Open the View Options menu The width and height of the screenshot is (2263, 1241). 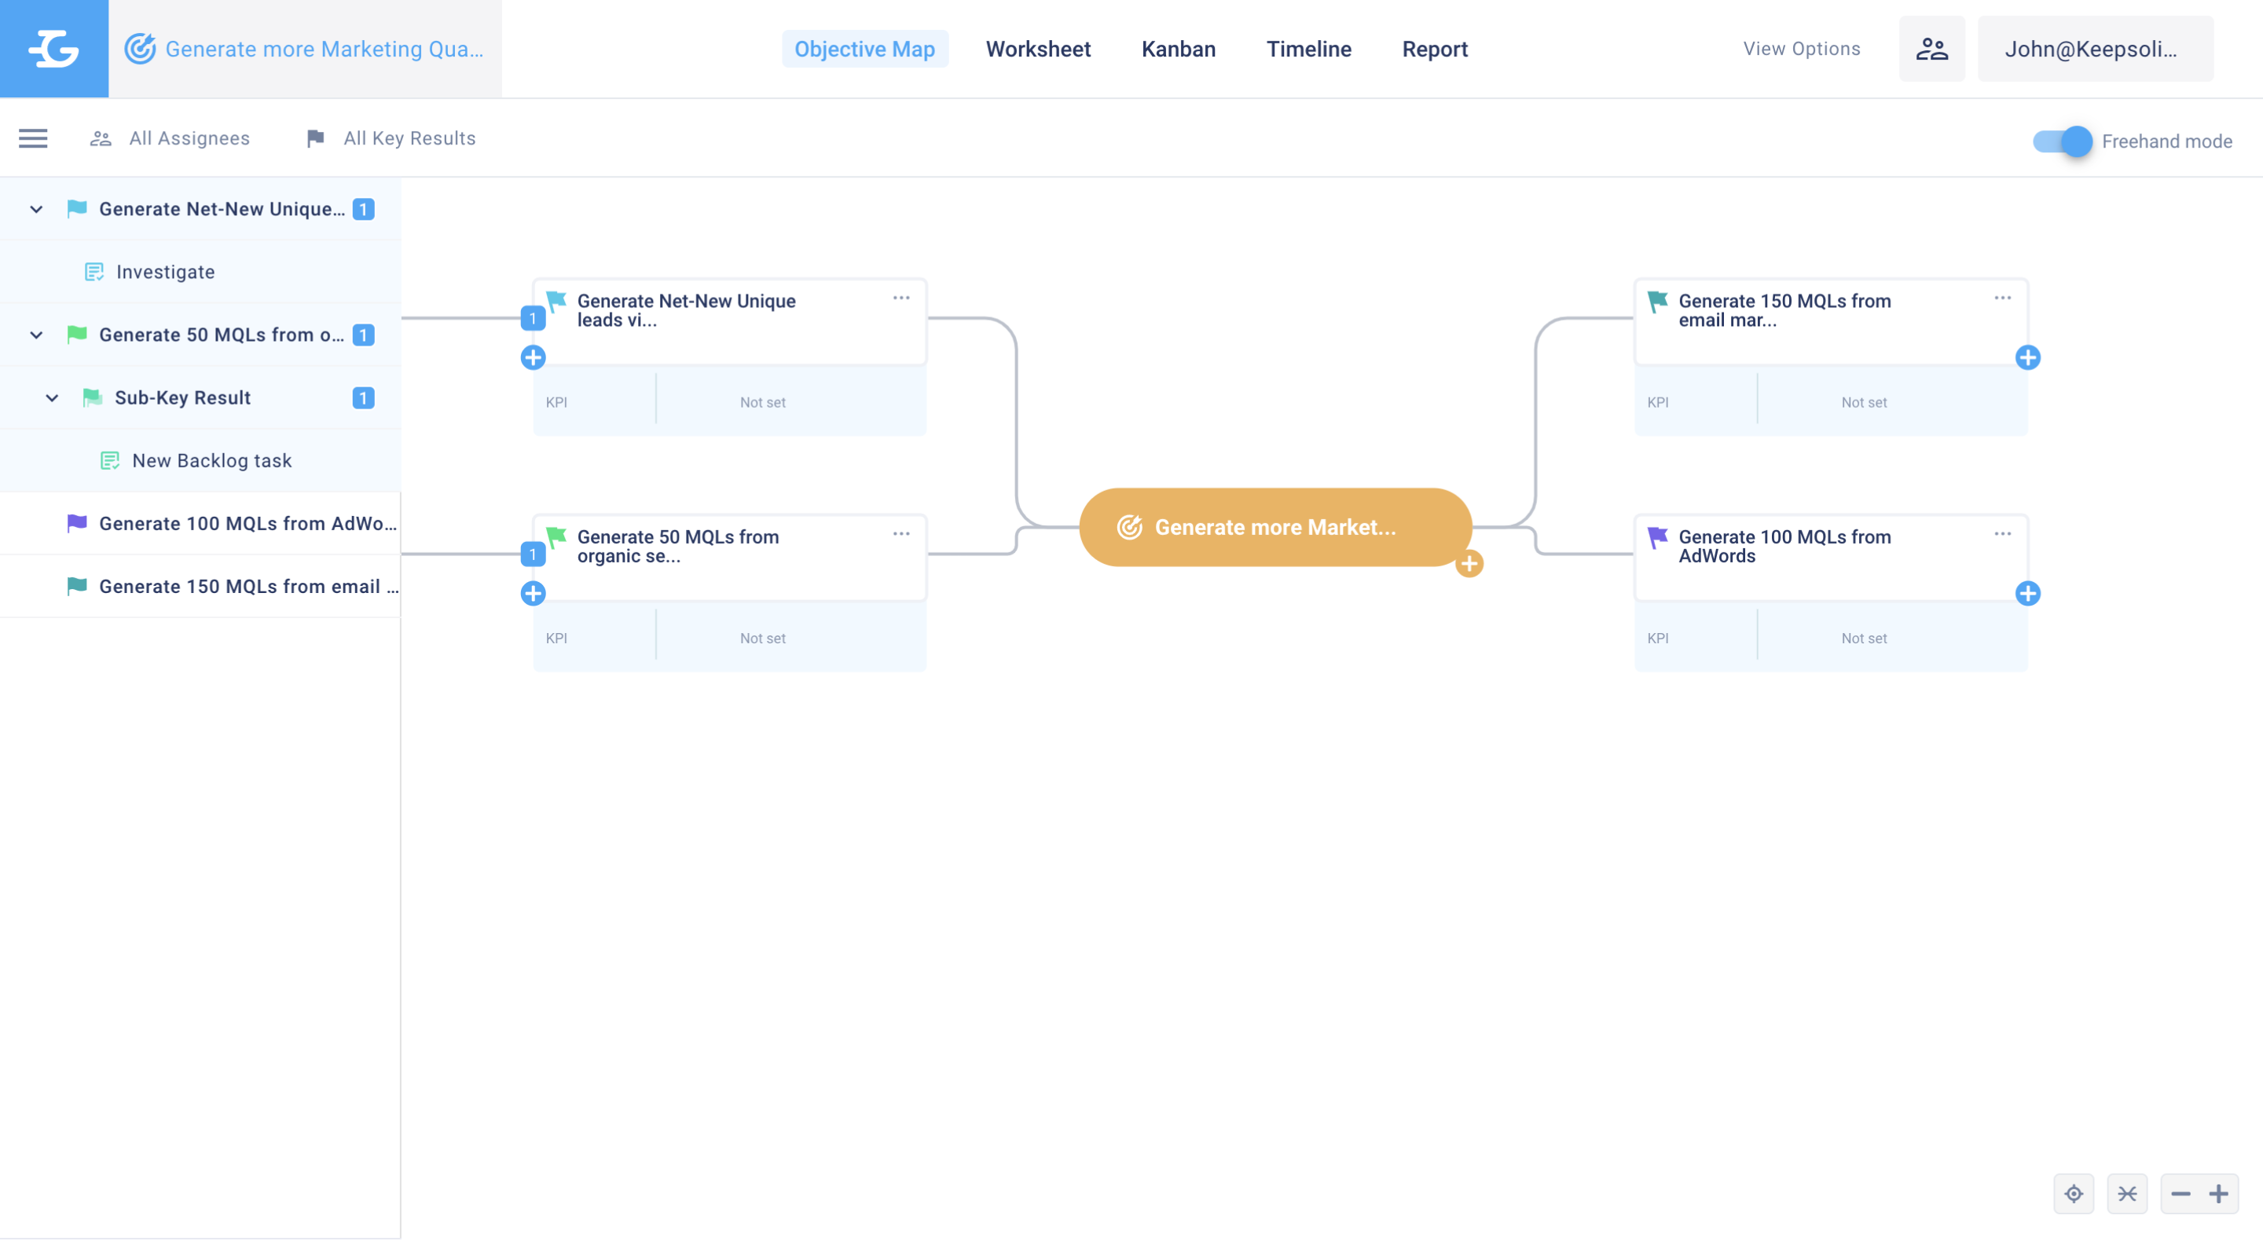[1802, 49]
